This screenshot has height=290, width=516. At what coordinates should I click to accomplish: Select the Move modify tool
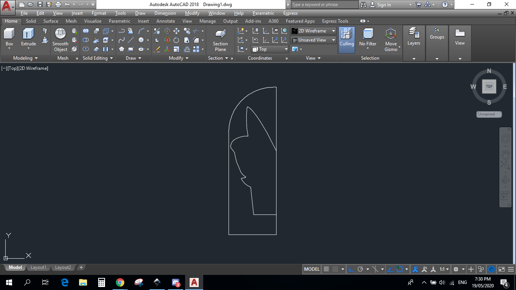point(176,31)
